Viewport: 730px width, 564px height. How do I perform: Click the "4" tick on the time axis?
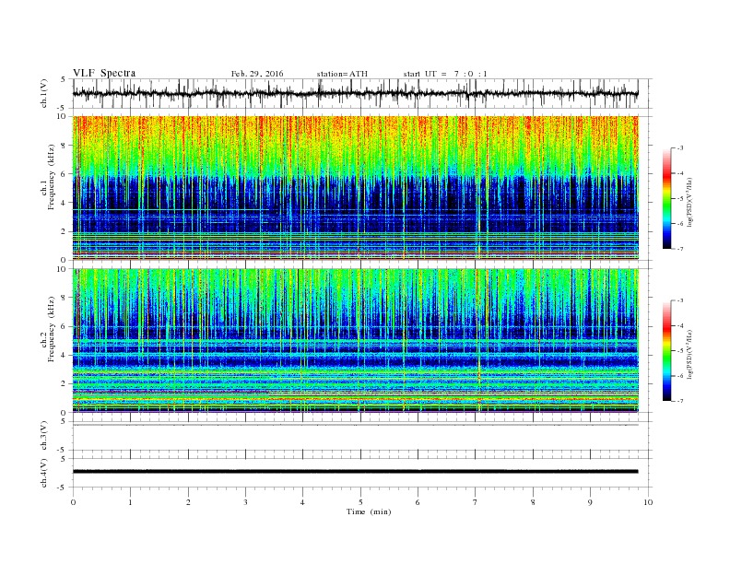302,502
